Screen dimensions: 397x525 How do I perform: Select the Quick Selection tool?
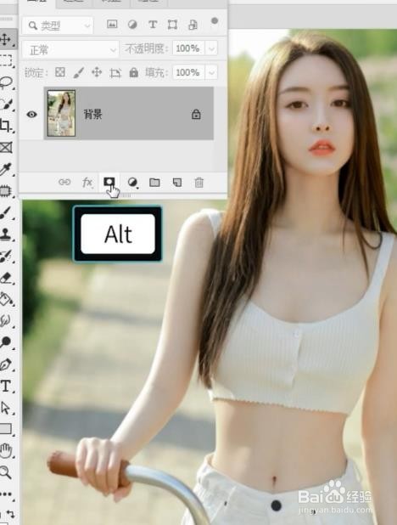coord(6,104)
